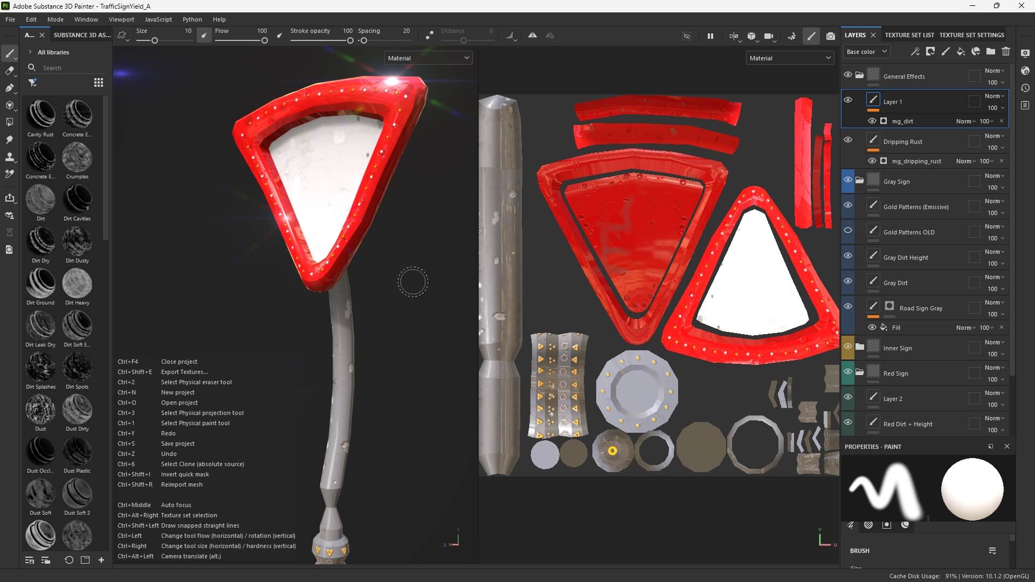
Task: Switch assets to grid view icon
Action: point(98,82)
